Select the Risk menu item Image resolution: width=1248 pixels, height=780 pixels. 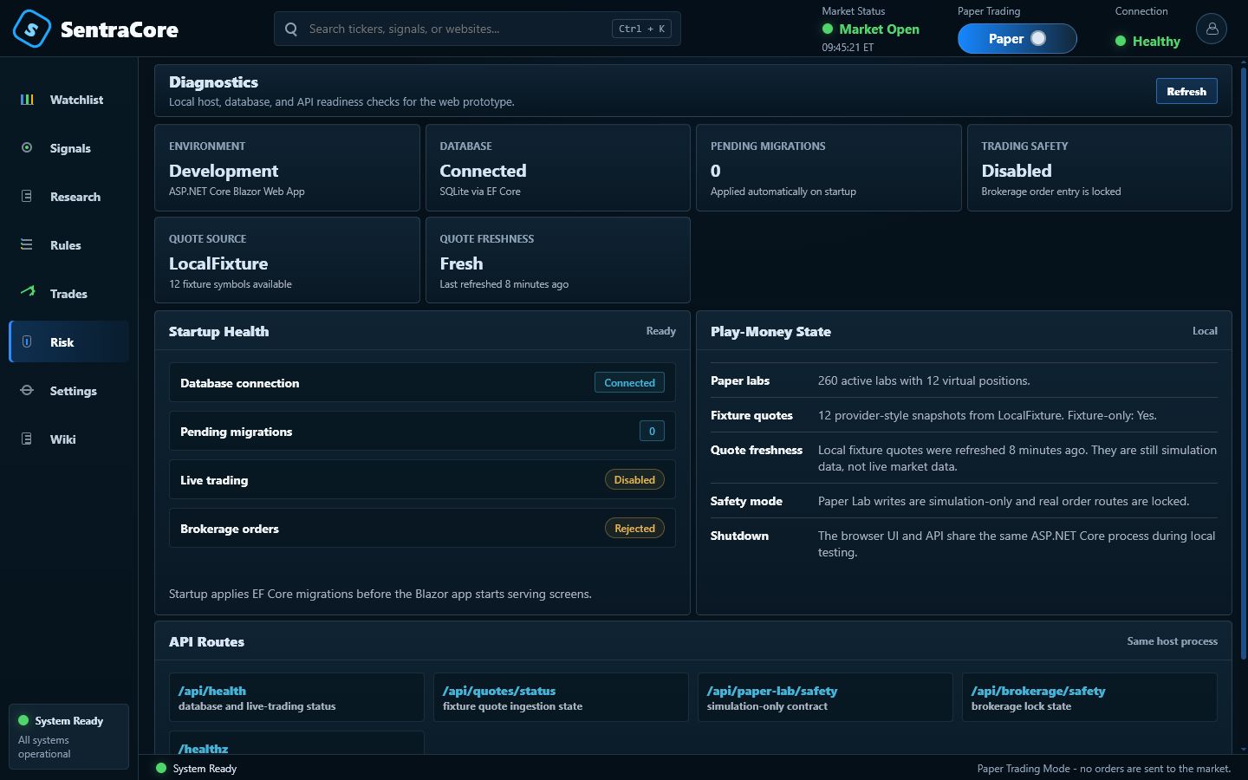point(69,341)
